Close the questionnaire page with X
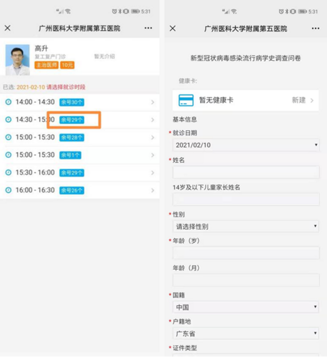Image resolution: width=327 pixels, height=357 pixels. point(172,28)
